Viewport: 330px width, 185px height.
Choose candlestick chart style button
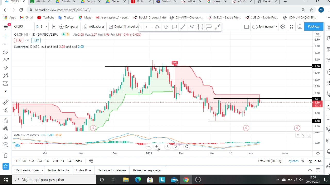tap(53, 26)
